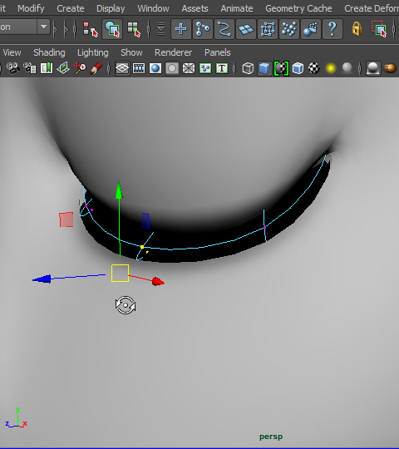Toggle the viewport grid icon
Image resolution: width=399 pixels, height=449 pixels.
(x=122, y=68)
